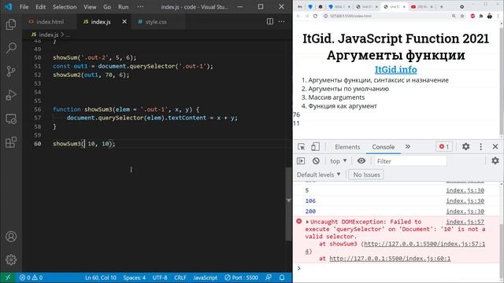Open the Run menu
This screenshot has height=283, width=504.
[123, 7]
